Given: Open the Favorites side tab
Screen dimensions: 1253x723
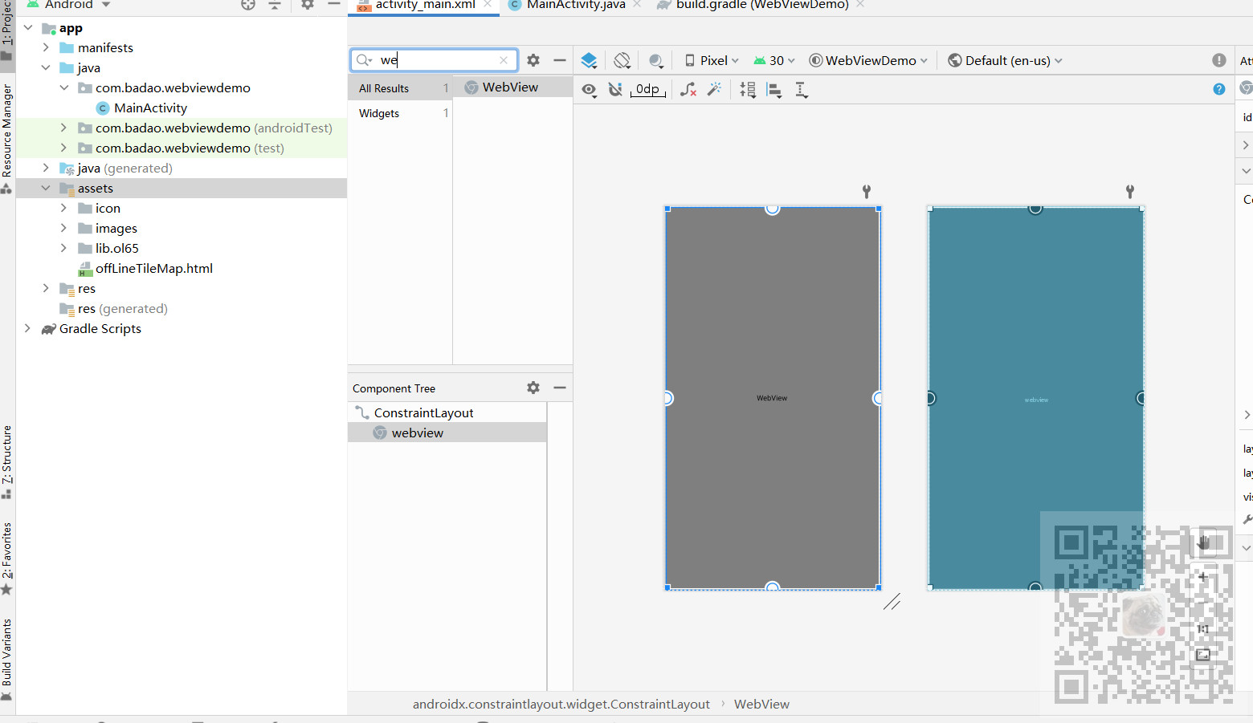Looking at the screenshot, I should tap(7, 558).
